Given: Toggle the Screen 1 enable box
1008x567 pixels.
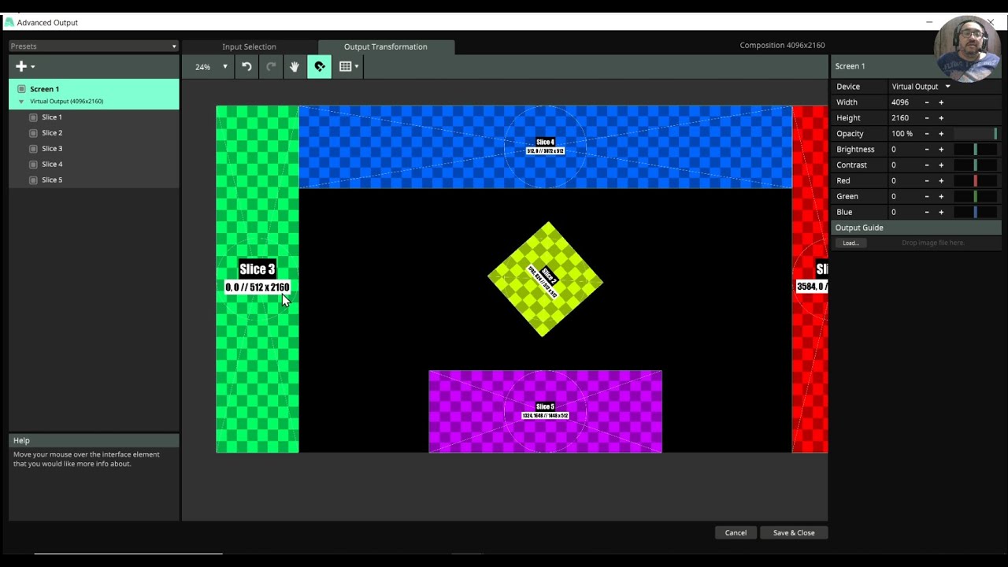Looking at the screenshot, I should point(21,89).
